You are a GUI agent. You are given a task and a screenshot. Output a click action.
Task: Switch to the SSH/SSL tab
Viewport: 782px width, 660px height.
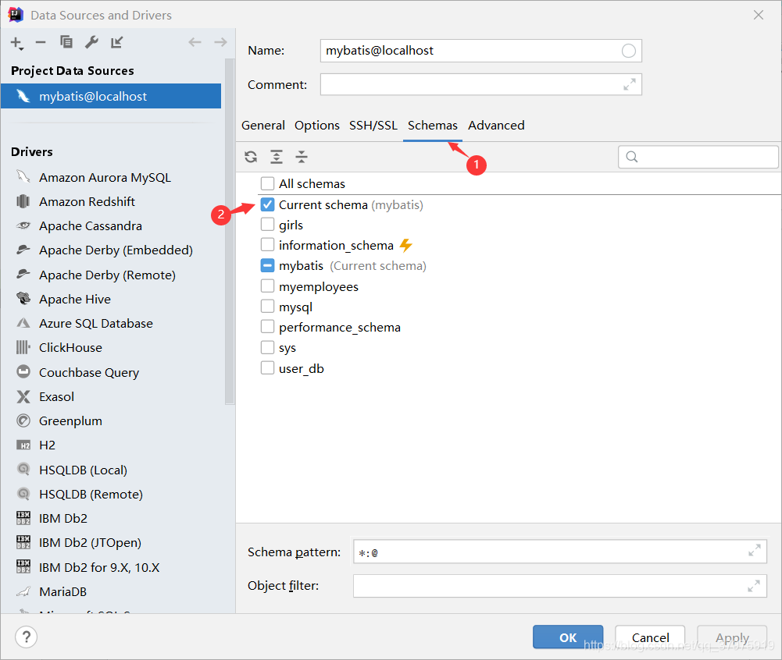[x=373, y=126]
